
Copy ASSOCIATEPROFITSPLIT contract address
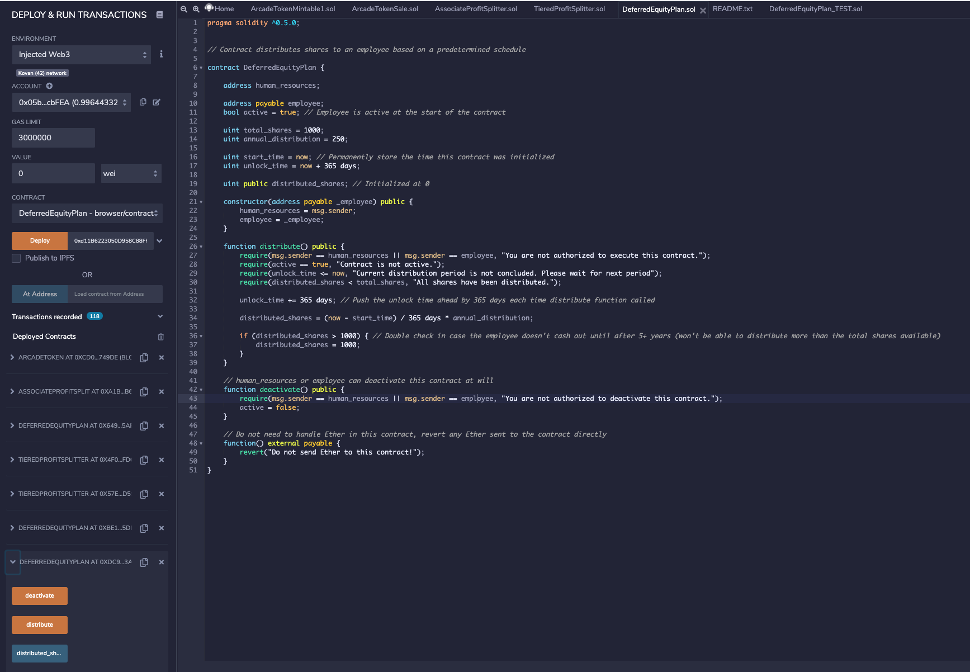(x=144, y=392)
